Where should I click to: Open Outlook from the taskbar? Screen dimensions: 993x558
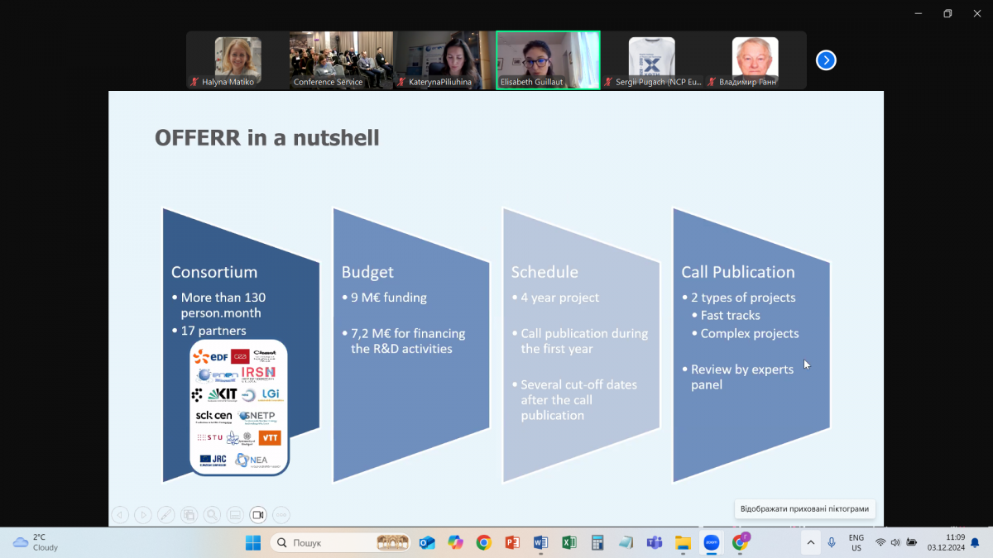(x=427, y=542)
